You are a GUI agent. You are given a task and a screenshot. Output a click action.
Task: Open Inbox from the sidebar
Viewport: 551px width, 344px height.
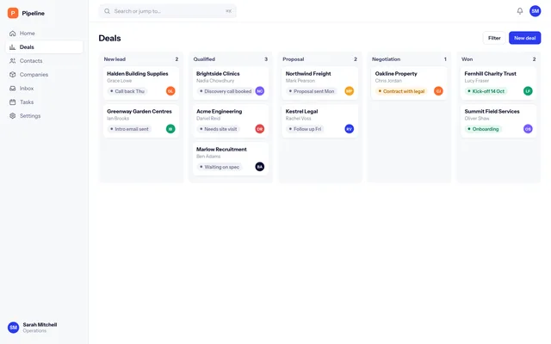point(44,89)
